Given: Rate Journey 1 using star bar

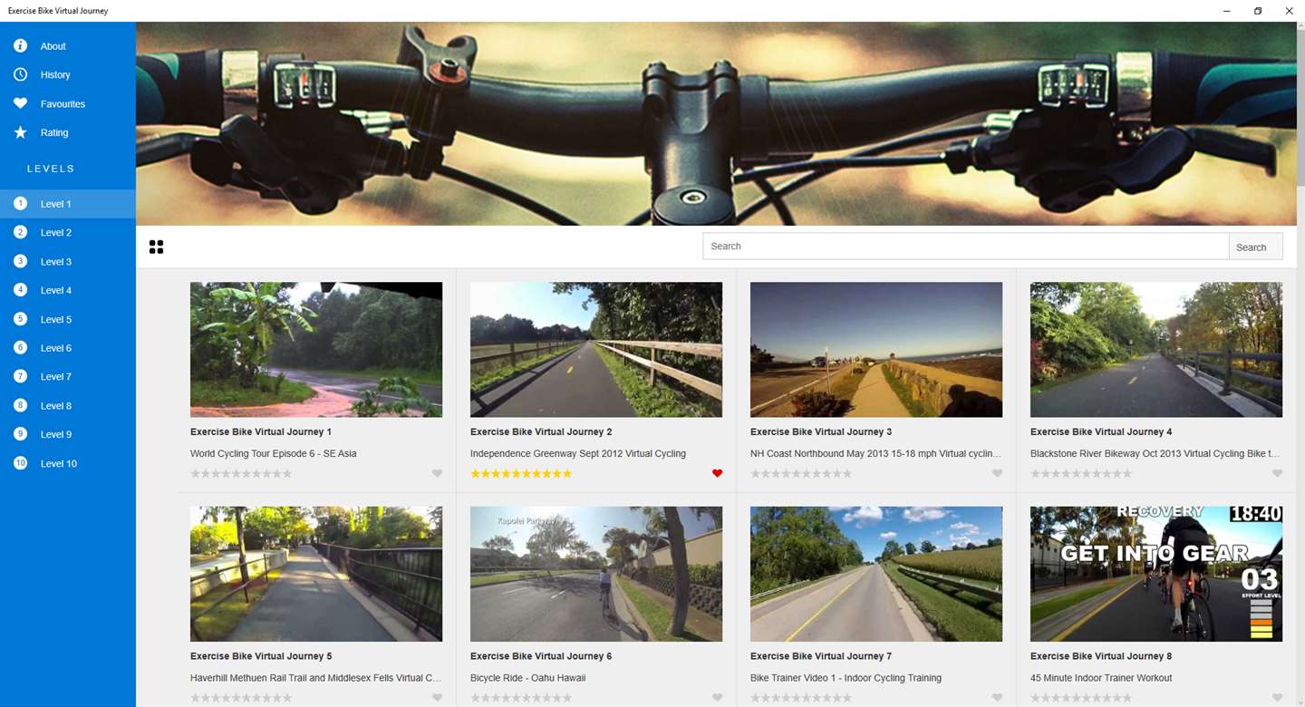Looking at the screenshot, I should [241, 473].
